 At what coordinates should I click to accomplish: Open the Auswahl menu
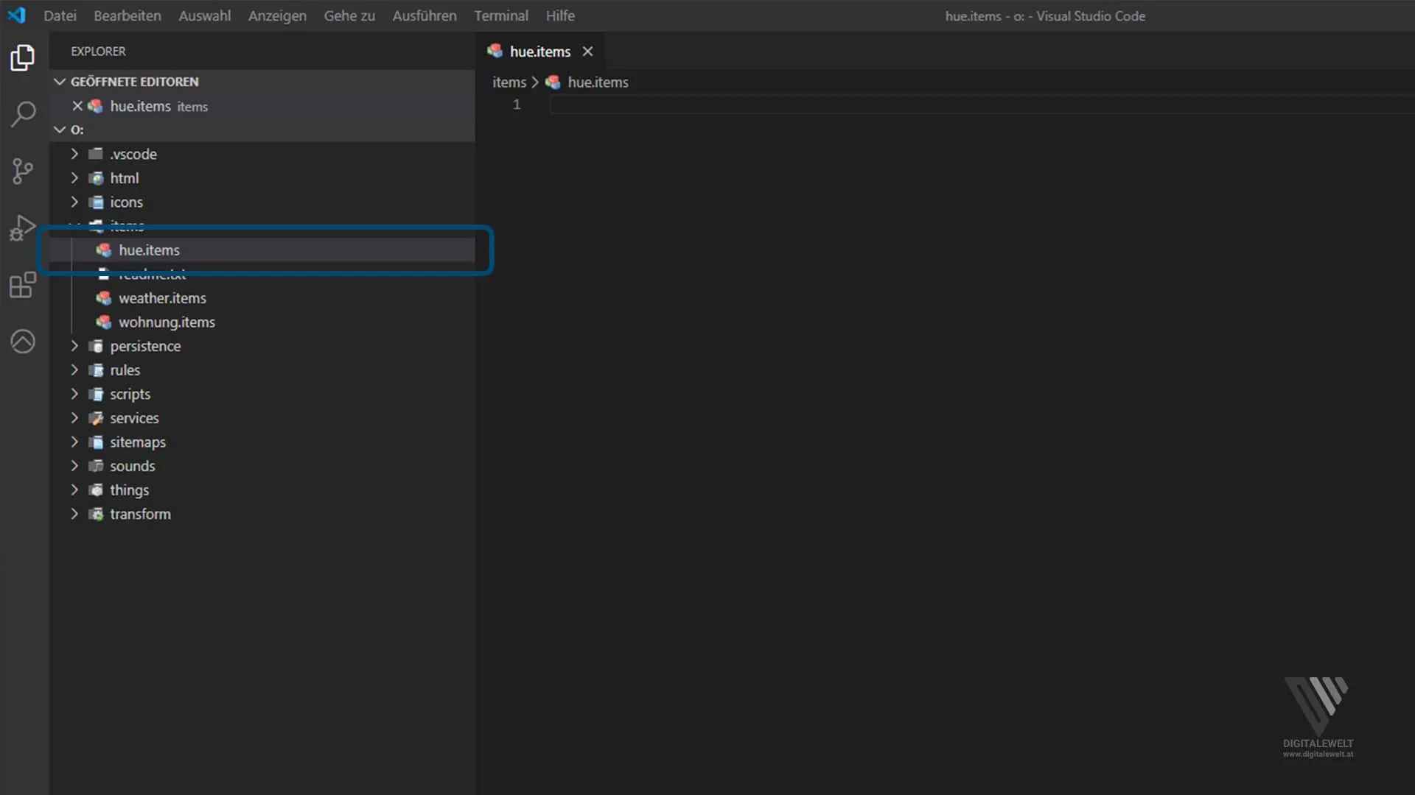205,15
